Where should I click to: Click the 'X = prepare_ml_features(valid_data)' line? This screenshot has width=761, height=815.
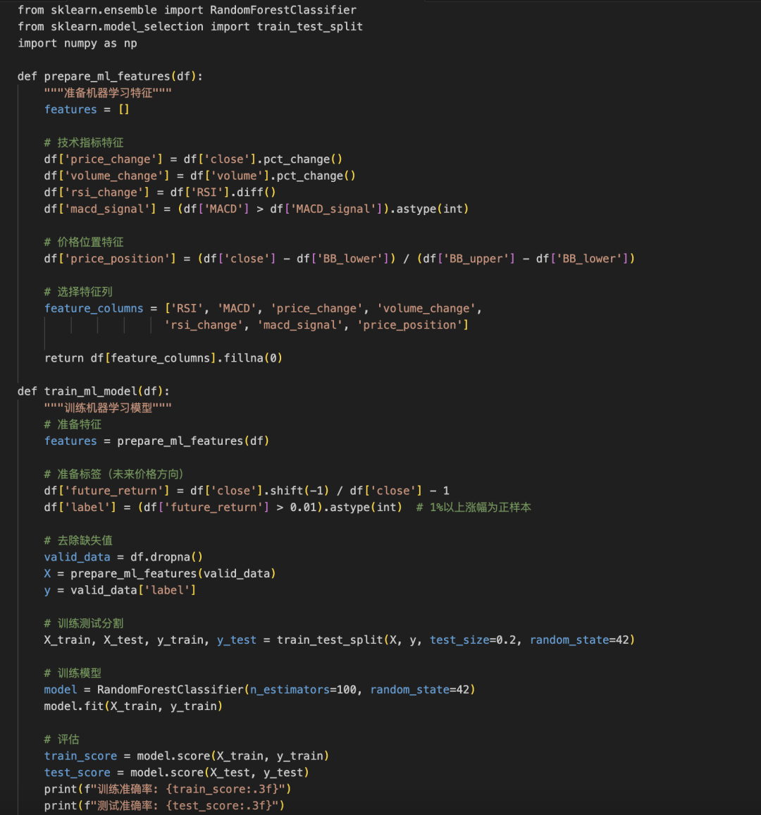point(160,574)
